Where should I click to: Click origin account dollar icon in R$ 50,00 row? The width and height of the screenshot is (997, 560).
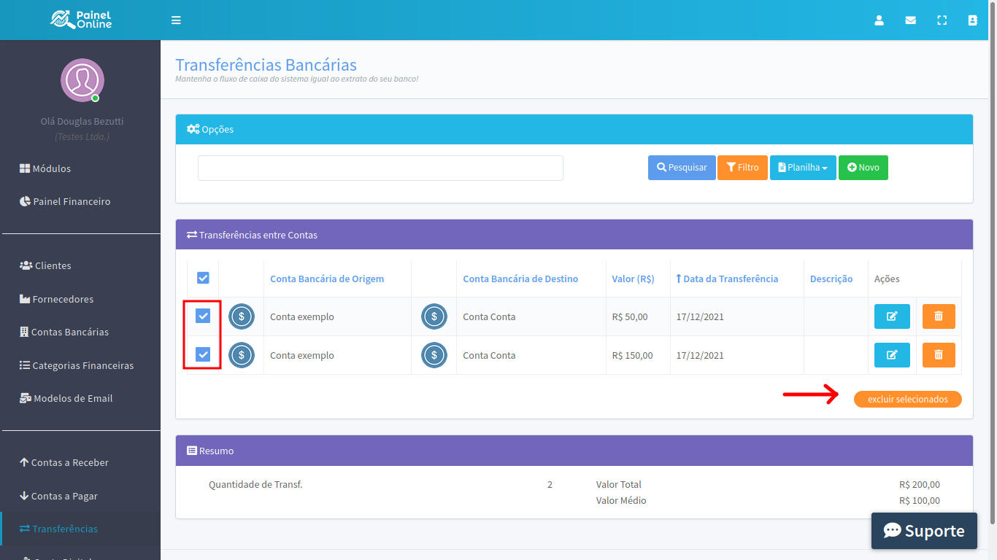[242, 316]
